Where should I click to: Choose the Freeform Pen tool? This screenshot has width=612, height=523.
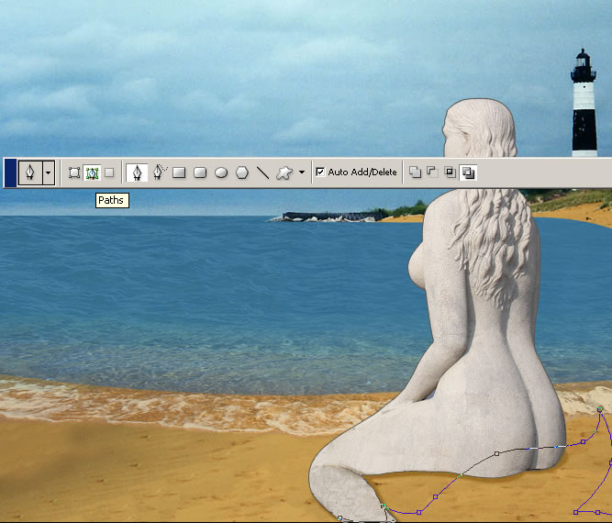160,172
